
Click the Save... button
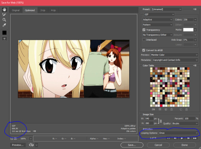[132, 145]
